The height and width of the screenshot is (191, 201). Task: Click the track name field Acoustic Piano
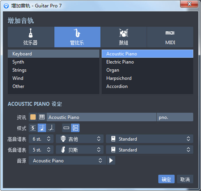coord(101,117)
